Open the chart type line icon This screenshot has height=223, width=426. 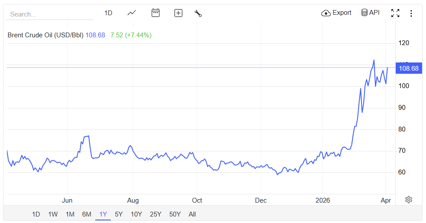(132, 13)
